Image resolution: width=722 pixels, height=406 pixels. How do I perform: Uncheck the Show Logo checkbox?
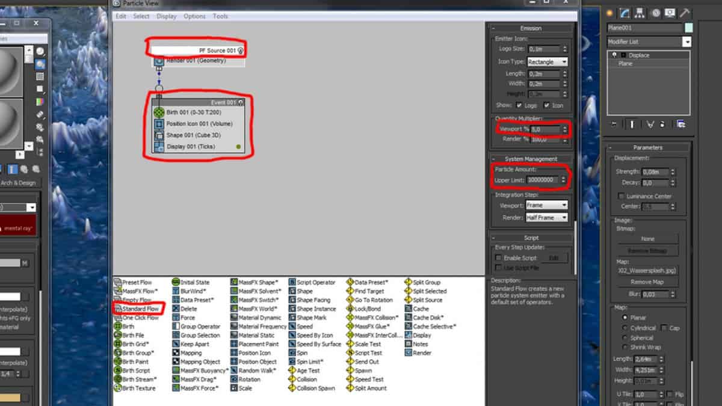coord(519,105)
